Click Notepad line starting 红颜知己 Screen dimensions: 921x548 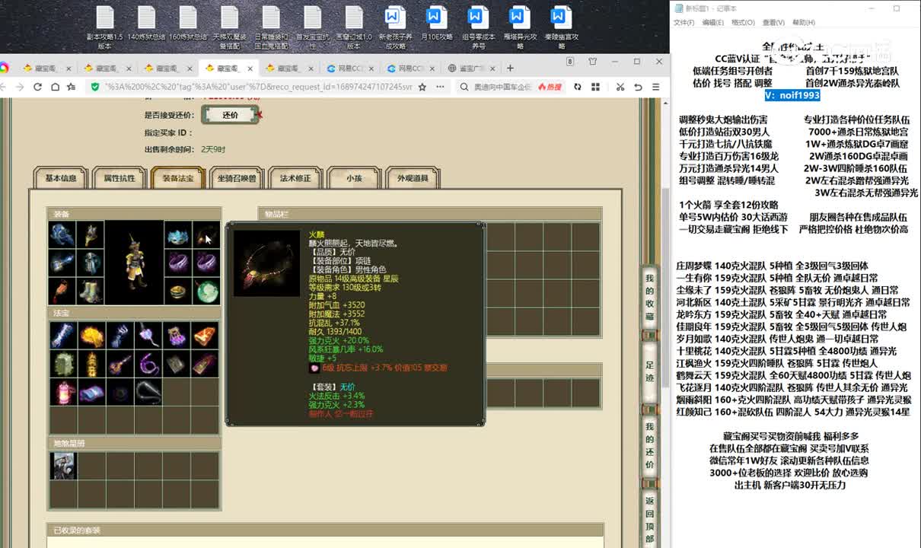pos(792,412)
